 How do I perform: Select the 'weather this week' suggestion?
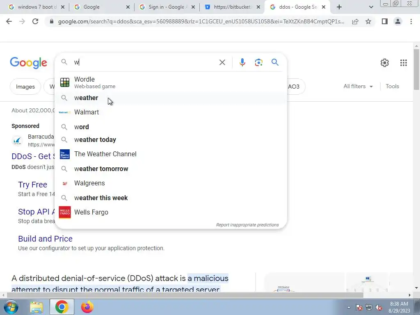pos(171,198)
